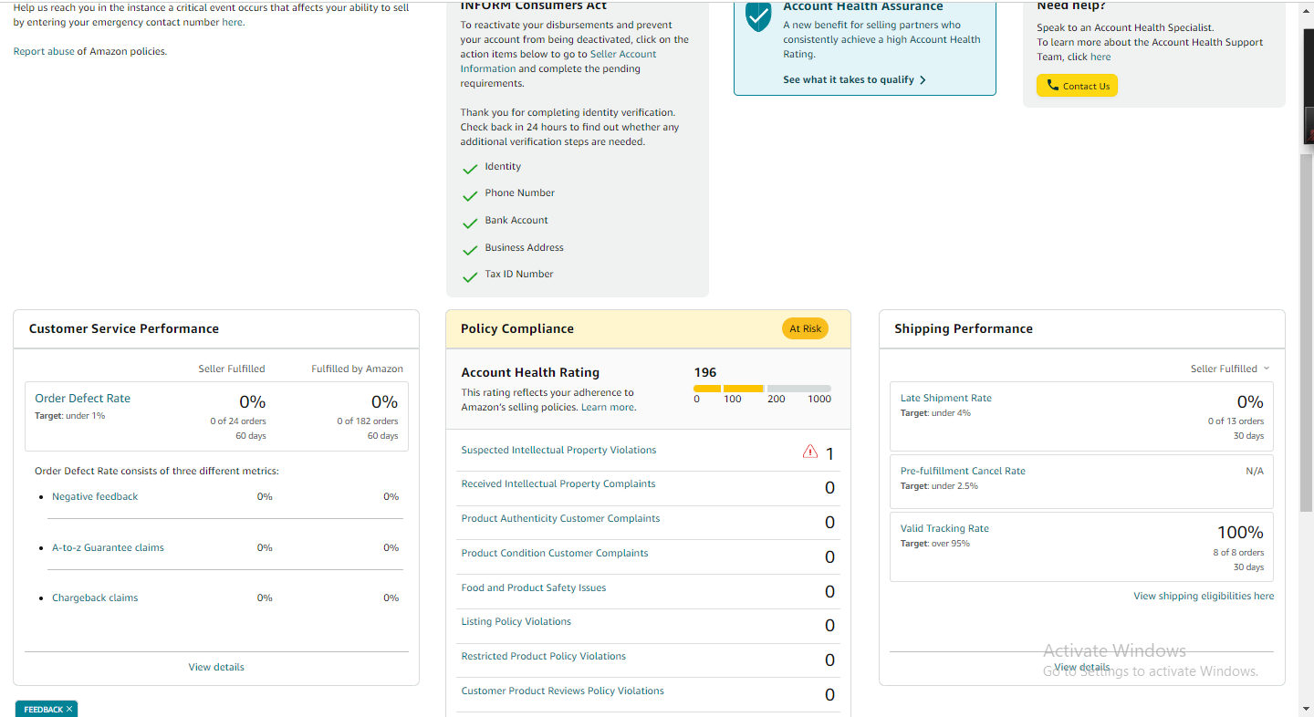Click the warning triangle beside Suspected IP Violations
The image size is (1314, 717).
[x=809, y=452]
